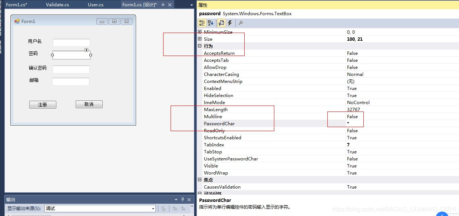This screenshot has width=459, height=216.
Task: Collapse the 焦点 category
Action: tap(200, 180)
